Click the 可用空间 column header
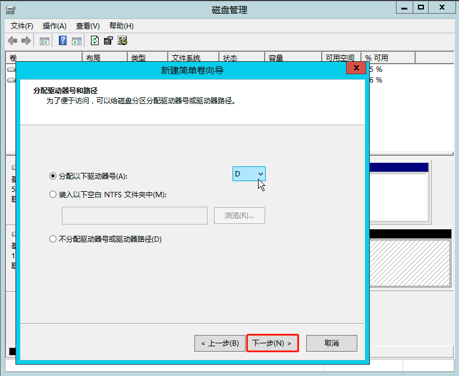Image resolution: width=459 pixels, height=376 pixels. tap(341, 58)
